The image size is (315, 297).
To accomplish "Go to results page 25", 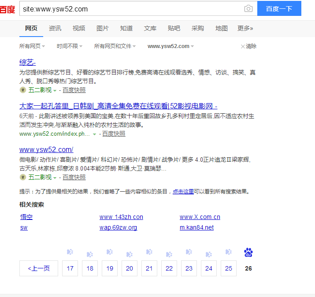I will pos(229,268).
